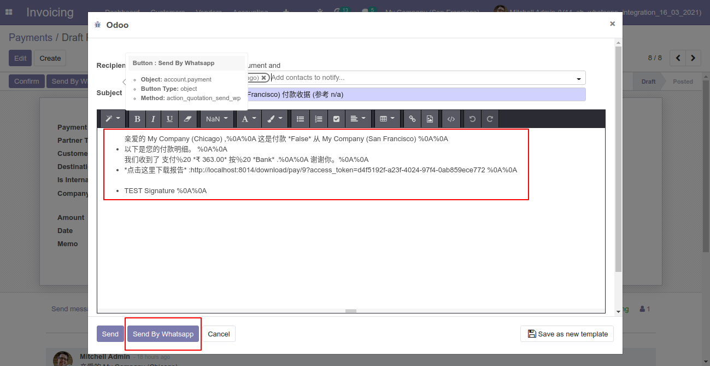Open the magic wand style dropdown
Screen dimensions: 710x366
[x=113, y=119]
